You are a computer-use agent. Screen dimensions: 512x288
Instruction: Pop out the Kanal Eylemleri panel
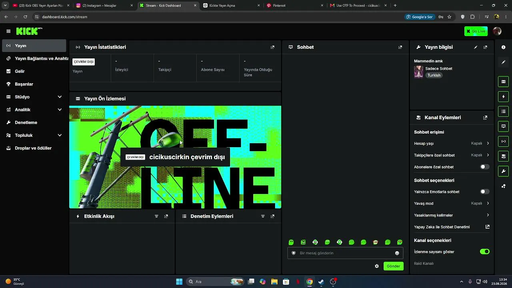(485, 118)
